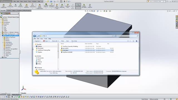Switch to the Layout tab
Viewport: 178px width, 100px height.
click(9, 11)
